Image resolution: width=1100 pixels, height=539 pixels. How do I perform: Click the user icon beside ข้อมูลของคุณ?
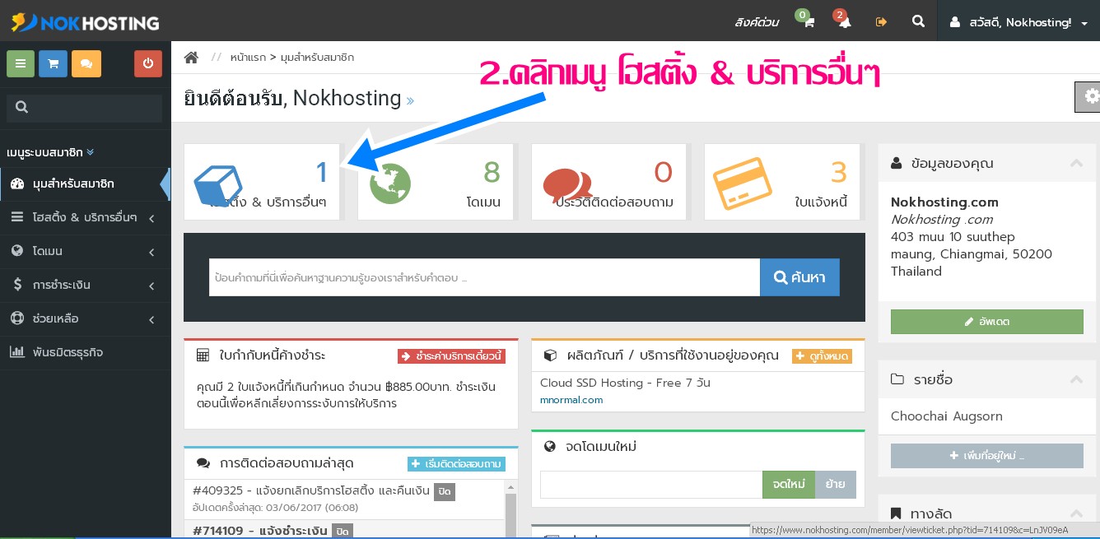coord(897,163)
